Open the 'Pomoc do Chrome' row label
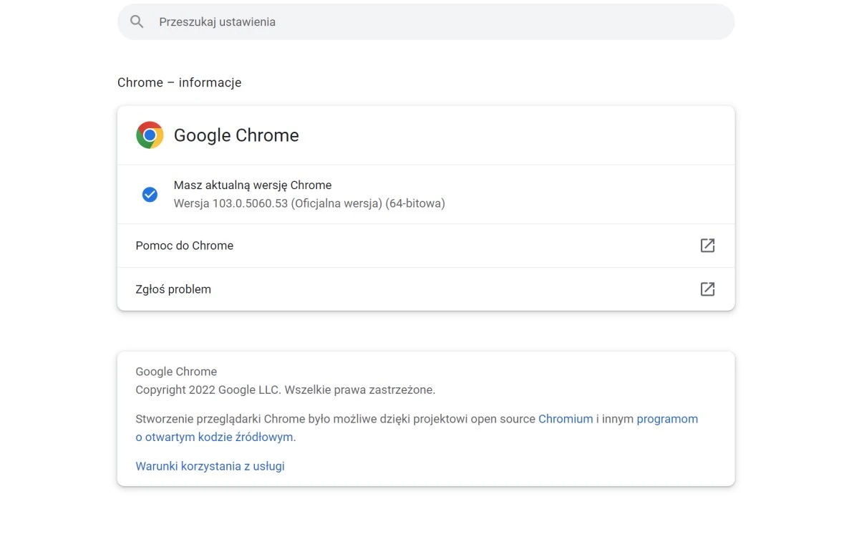Viewport: 859px width, 537px height. coord(185,246)
